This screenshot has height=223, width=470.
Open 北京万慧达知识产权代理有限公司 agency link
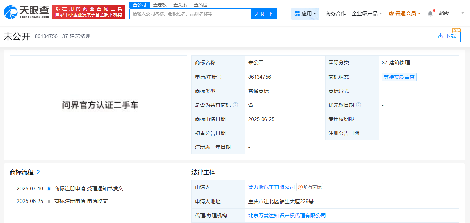[287, 216]
